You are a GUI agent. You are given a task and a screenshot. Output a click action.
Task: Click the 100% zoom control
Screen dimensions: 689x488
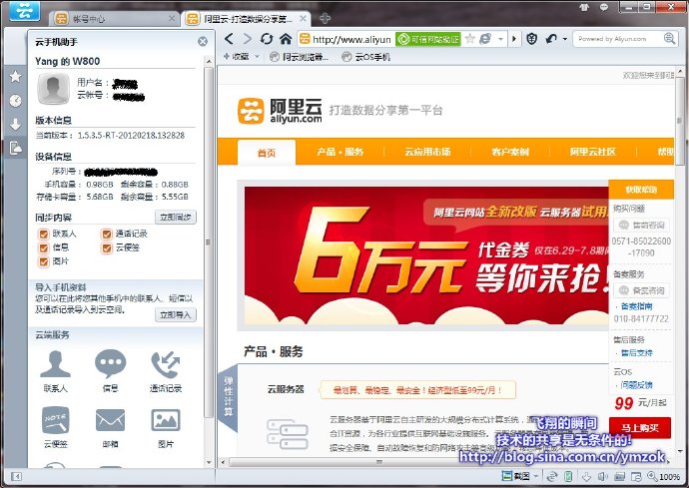coord(663,476)
